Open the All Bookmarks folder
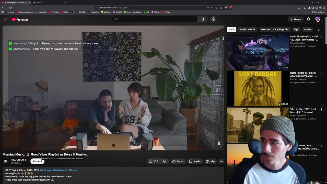This screenshot has height=184, width=327. coord(319,12)
